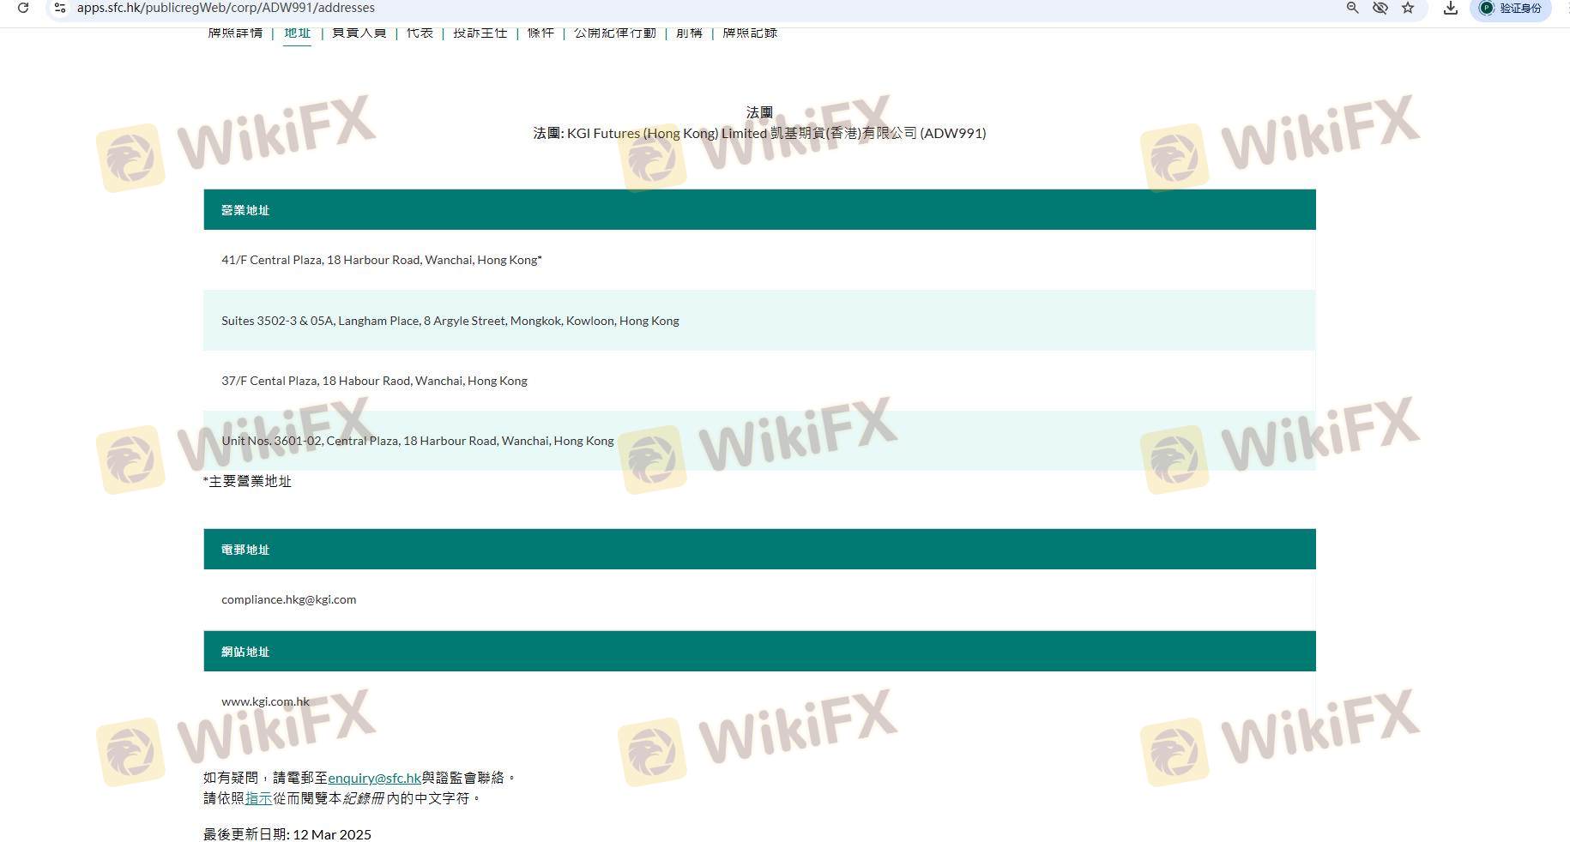
Task: Click the 網站地址 section header
Action: coord(759,652)
